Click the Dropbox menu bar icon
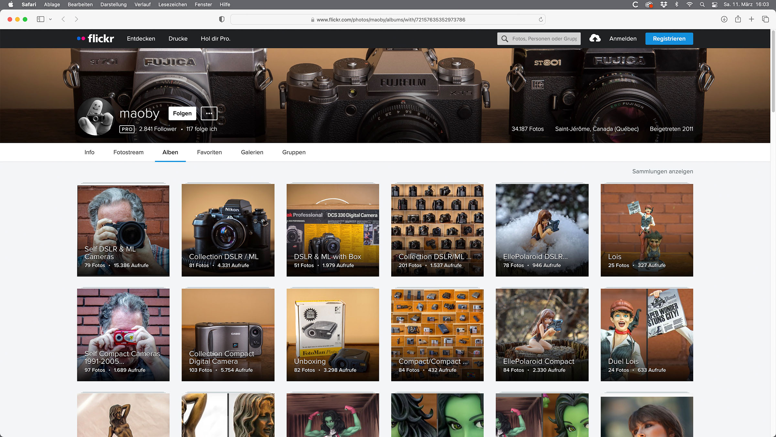The image size is (776, 437). pos(663,5)
